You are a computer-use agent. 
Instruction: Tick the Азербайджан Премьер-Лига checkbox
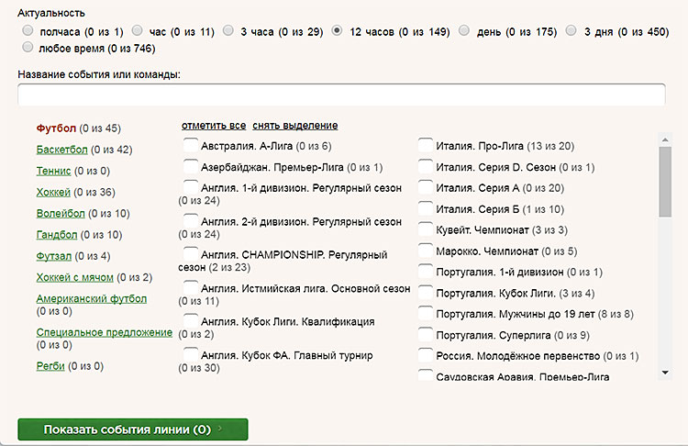pyautogui.click(x=190, y=167)
